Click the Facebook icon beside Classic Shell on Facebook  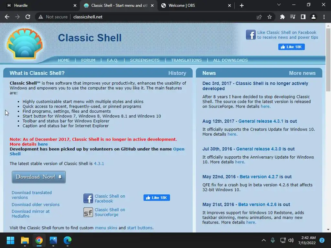88,199
